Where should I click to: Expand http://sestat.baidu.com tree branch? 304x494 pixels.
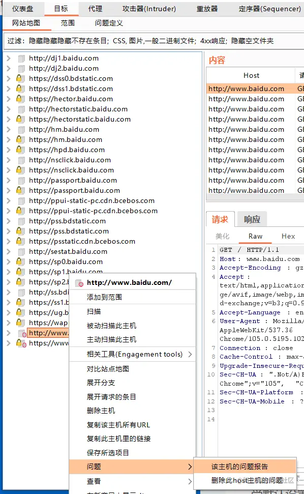(9, 251)
